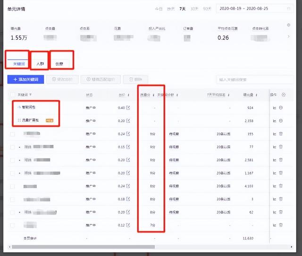
Task: Open the chart icon for the 77 exposure row
Action: (x=275, y=147)
